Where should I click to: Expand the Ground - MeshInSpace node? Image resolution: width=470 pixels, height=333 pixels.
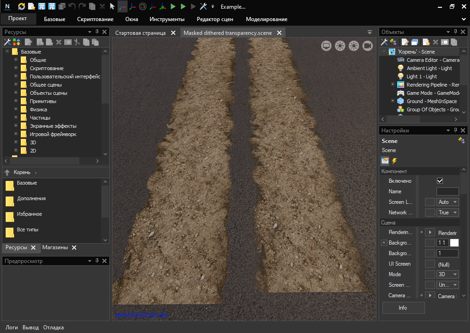coord(392,101)
